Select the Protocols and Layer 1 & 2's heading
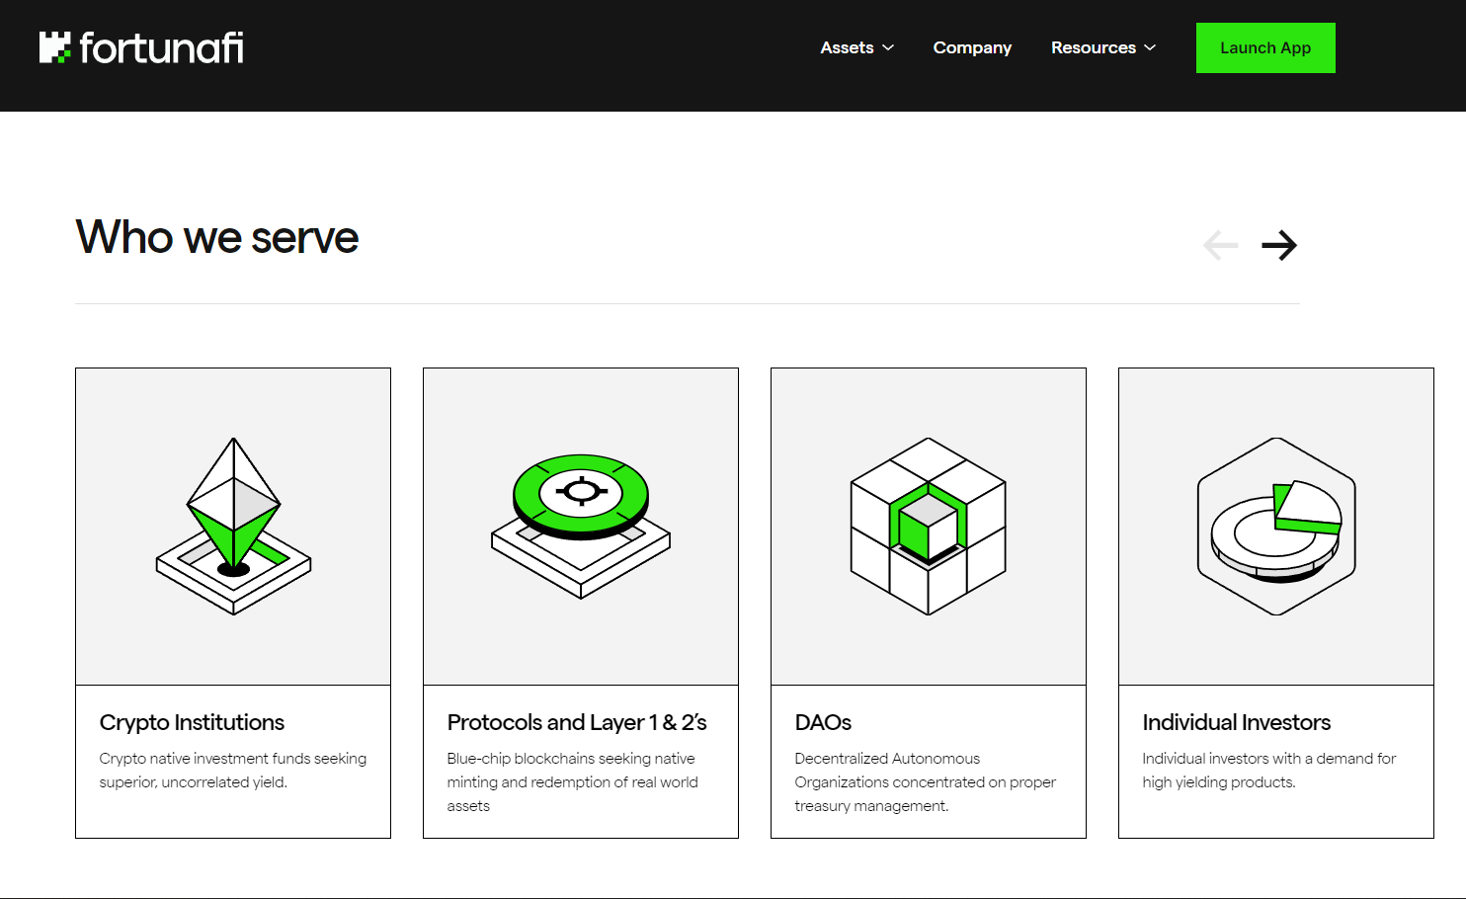Image resolution: width=1466 pixels, height=899 pixels. (x=577, y=722)
